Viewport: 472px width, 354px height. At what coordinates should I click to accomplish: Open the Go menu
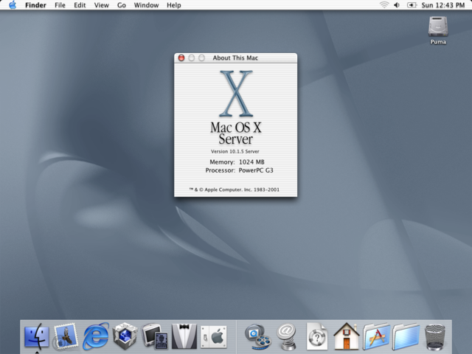click(121, 5)
